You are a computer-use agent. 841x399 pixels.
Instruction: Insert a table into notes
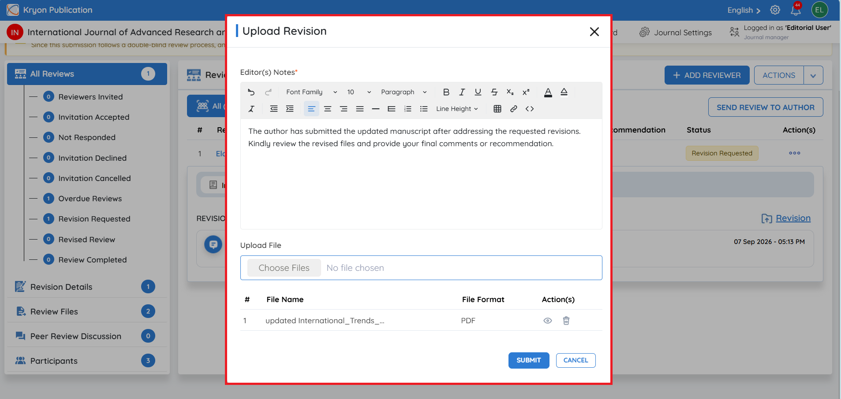click(x=497, y=109)
